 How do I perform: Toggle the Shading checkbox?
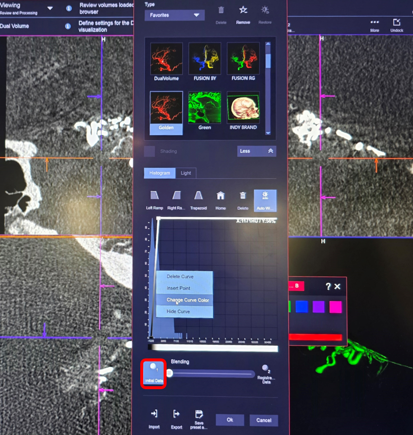[x=150, y=151]
